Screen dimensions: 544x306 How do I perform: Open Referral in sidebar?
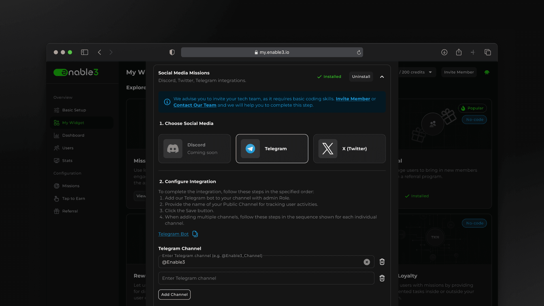(x=82, y=211)
